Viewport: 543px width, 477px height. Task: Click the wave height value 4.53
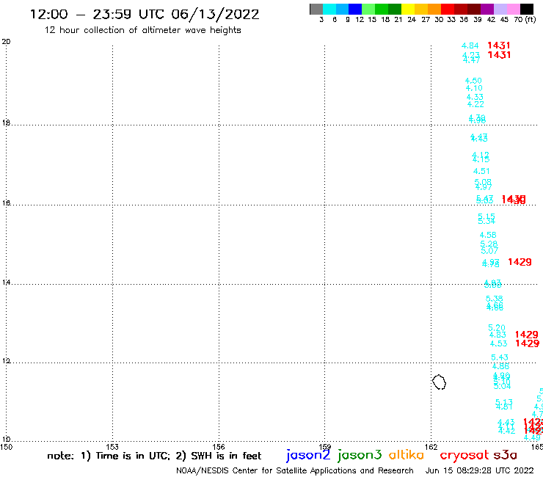[498, 343]
